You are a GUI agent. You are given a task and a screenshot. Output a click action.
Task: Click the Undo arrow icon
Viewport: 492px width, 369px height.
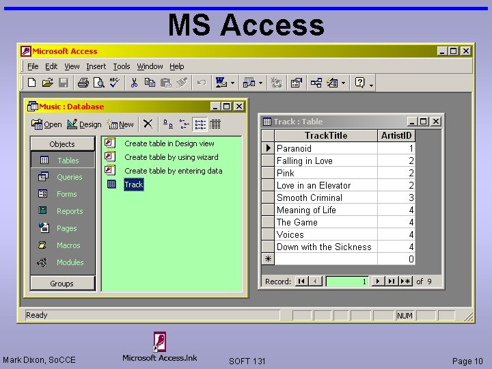[202, 83]
